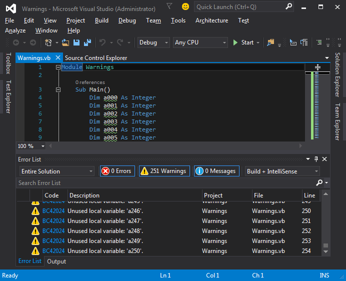Save the current file with Save icon
Viewport: 346px width, 281px height.
click(76, 42)
